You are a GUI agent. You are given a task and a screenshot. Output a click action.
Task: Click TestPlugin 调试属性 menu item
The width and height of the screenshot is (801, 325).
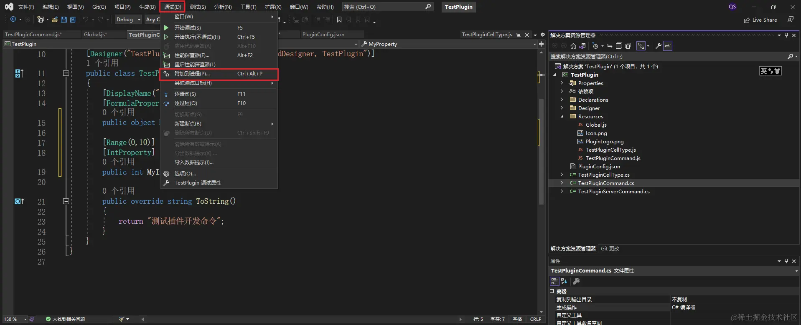219,183
